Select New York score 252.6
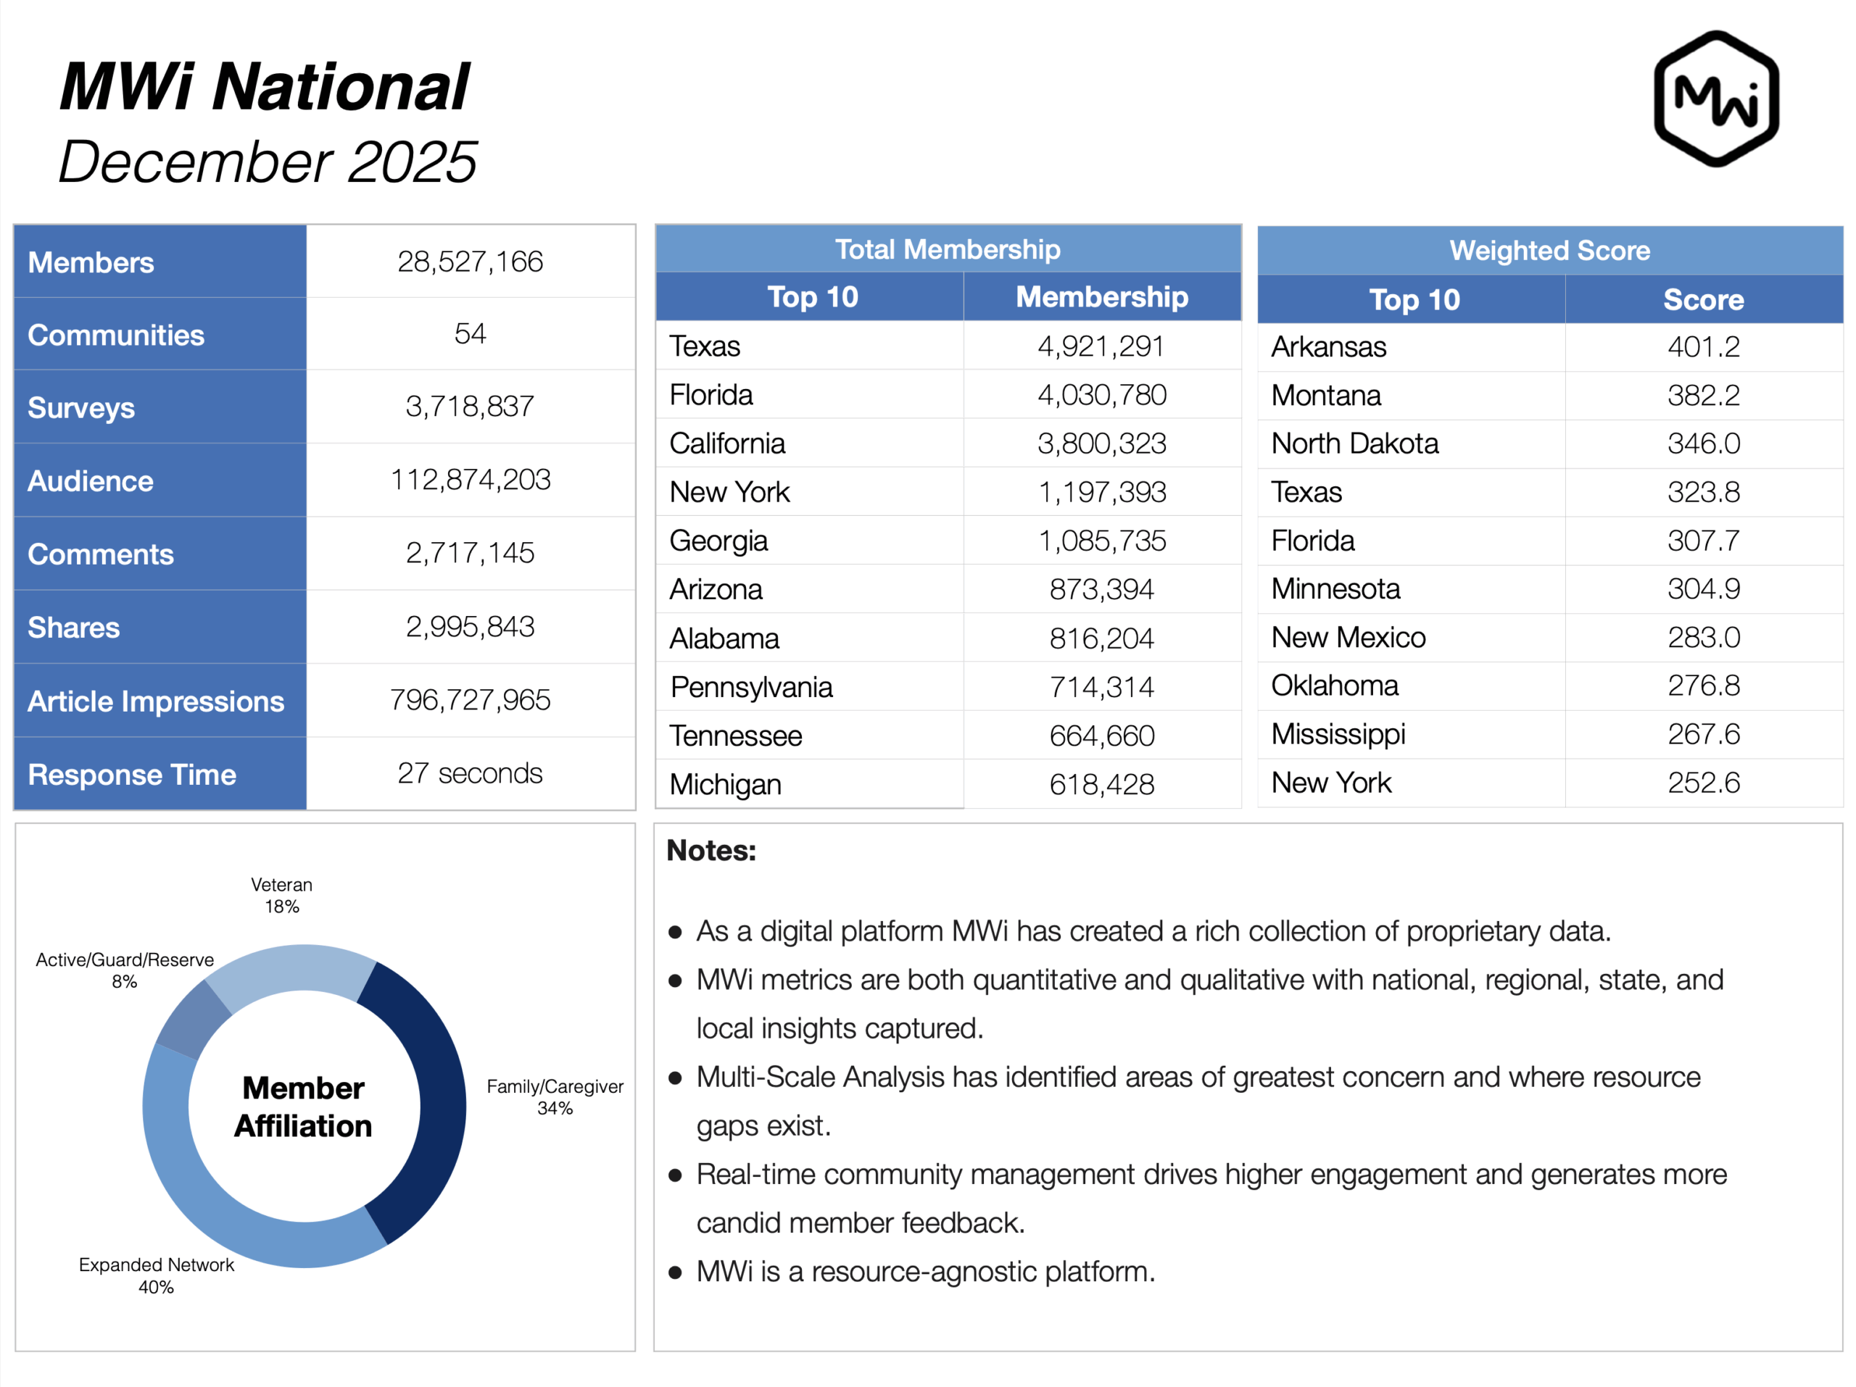1856x1387 pixels. pos(1702,783)
